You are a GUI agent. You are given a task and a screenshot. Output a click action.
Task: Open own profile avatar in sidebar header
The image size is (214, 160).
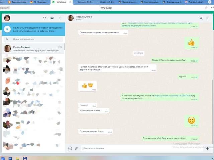(x=7, y=18)
